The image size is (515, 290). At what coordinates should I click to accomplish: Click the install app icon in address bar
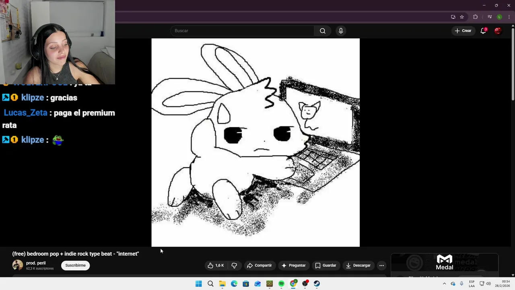click(x=453, y=17)
